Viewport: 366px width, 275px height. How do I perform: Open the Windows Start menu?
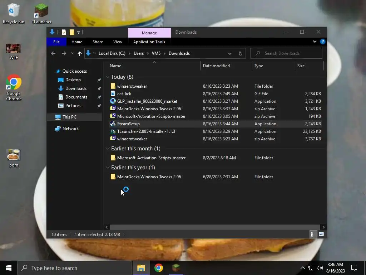pos(9,268)
